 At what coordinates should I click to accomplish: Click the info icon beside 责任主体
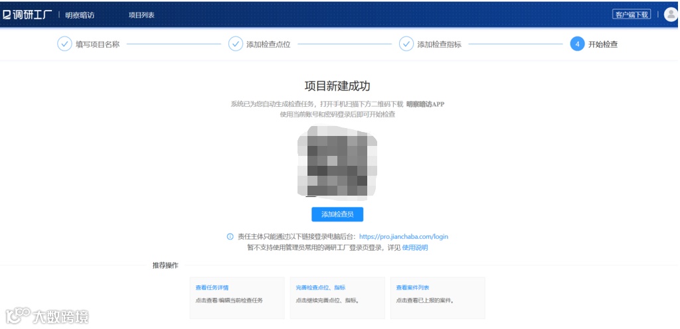[230, 237]
